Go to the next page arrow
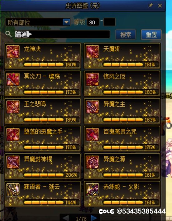 click(94, 218)
